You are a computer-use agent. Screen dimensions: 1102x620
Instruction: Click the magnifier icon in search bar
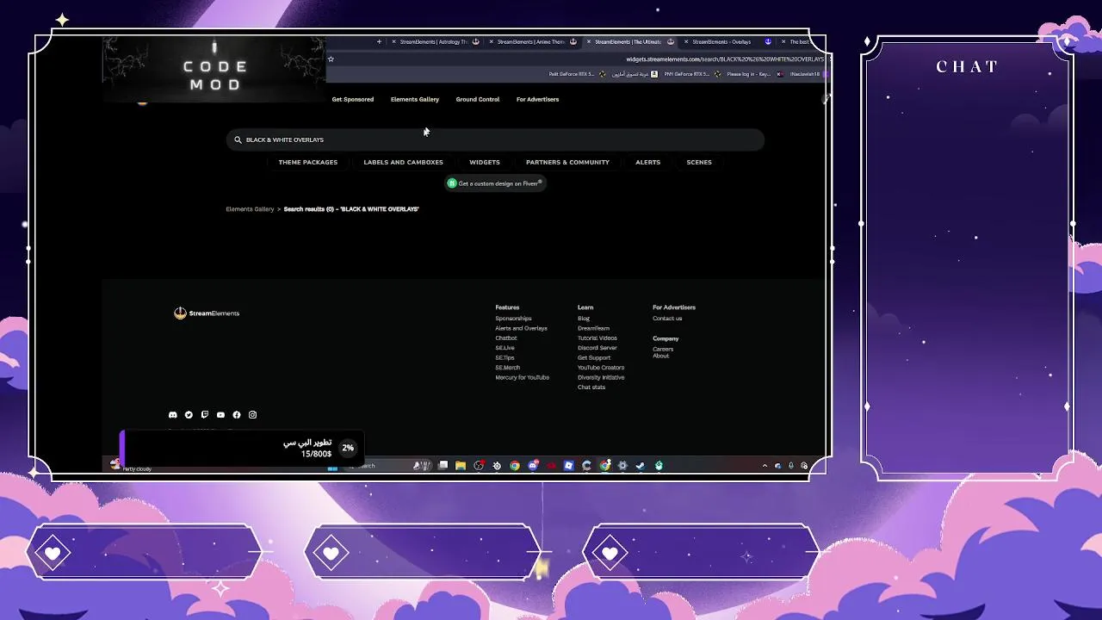[238, 139]
